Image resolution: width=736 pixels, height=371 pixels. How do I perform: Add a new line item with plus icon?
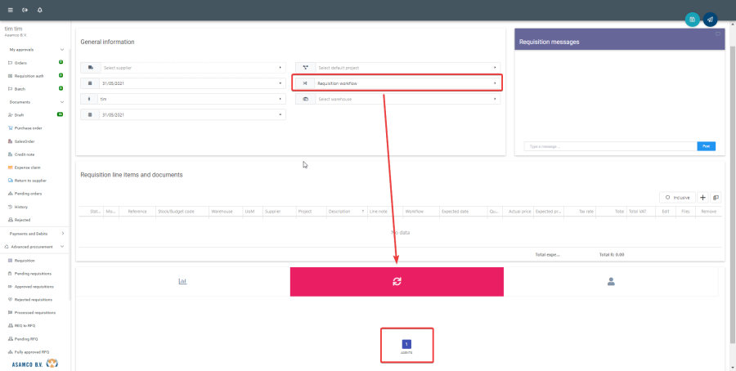coord(702,198)
